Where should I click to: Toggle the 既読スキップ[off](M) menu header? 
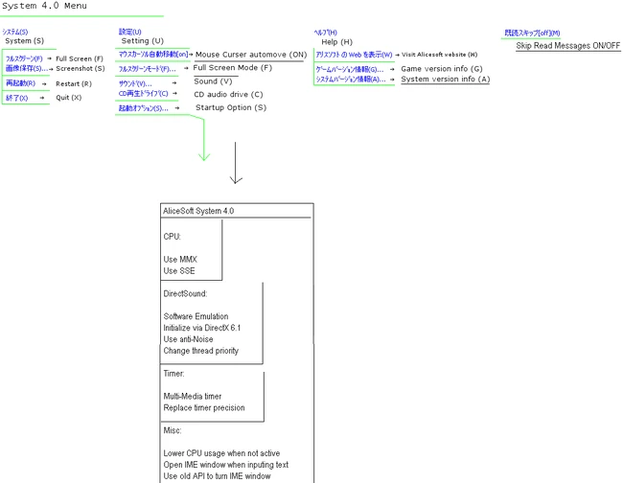coord(532,33)
